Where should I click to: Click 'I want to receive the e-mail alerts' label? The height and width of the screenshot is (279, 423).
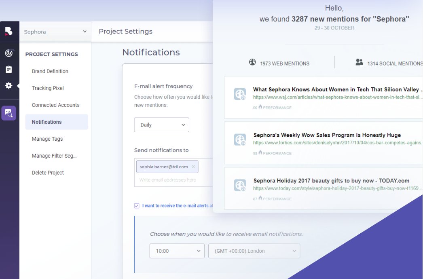pyautogui.click(x=177, y=205)
